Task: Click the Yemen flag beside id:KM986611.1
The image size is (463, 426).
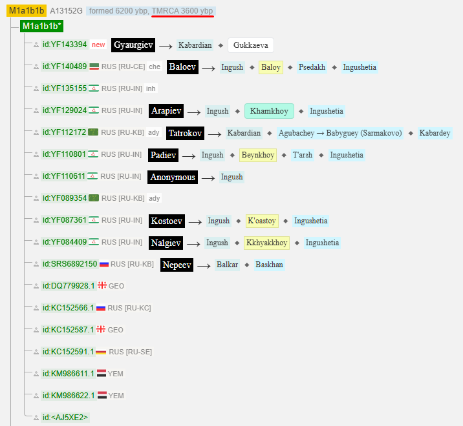Action: pyautogui.click(x=101, y=374)
